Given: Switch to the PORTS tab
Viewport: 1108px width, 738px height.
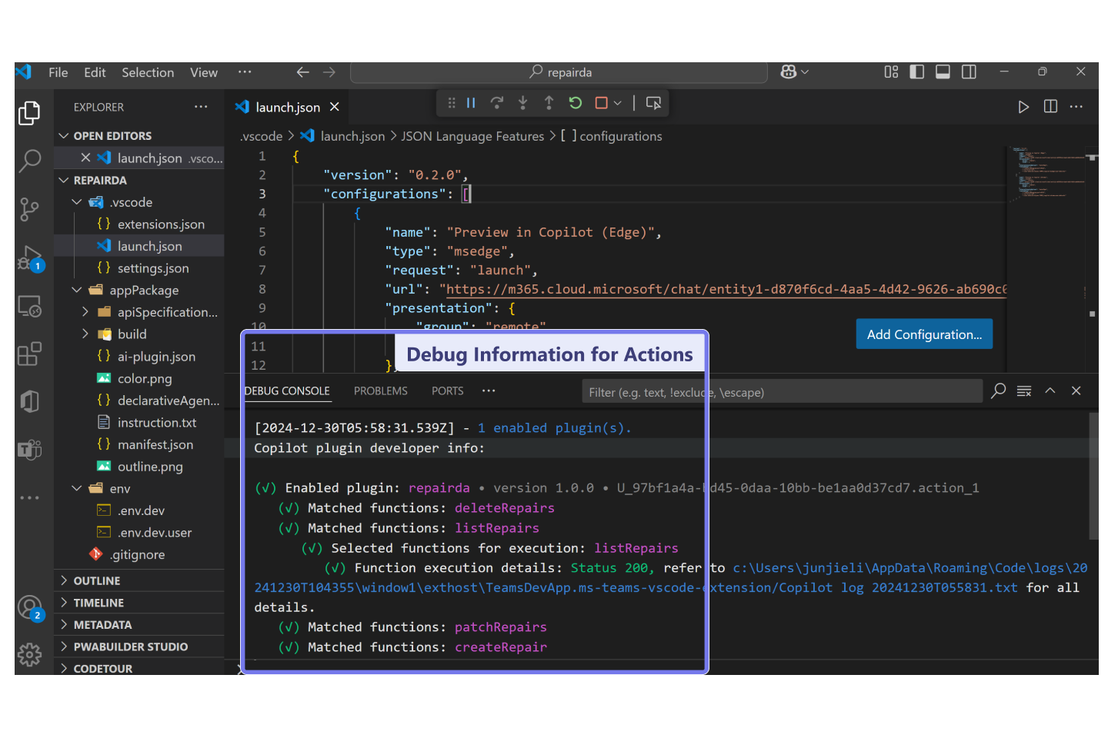Looking at the screenshot, I should [x=448, y=391].
